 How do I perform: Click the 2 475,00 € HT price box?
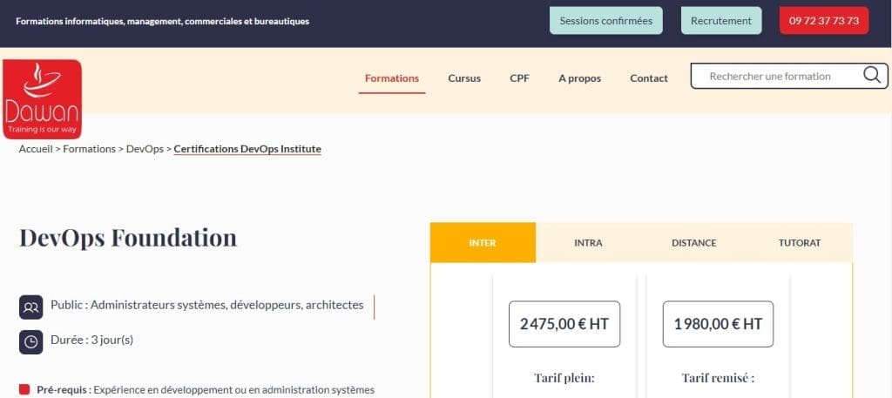[564, 324]
